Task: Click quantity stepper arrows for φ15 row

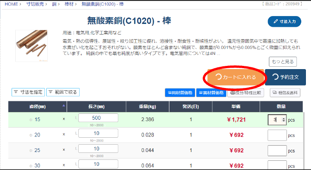Action: (284, 120)
